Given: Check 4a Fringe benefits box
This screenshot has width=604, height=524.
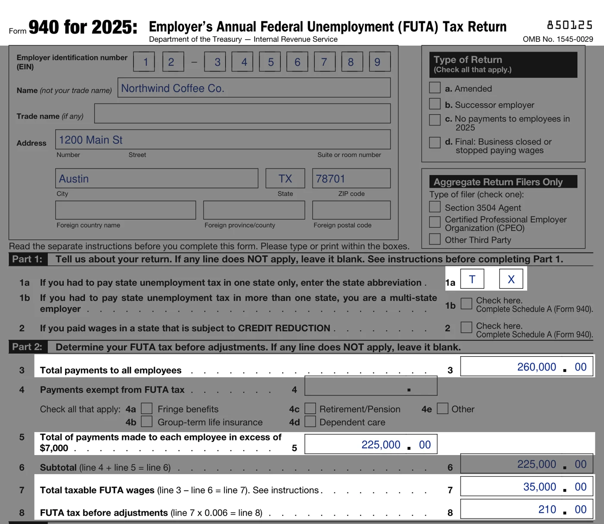Looking at the screenshot, I should (147, 409).
